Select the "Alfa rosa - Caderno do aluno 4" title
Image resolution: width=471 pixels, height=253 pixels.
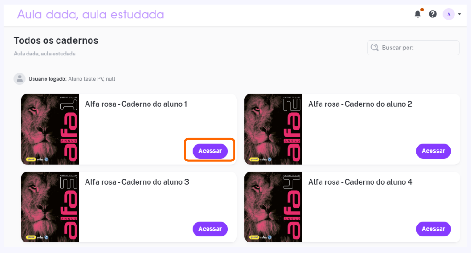[360, 182]
